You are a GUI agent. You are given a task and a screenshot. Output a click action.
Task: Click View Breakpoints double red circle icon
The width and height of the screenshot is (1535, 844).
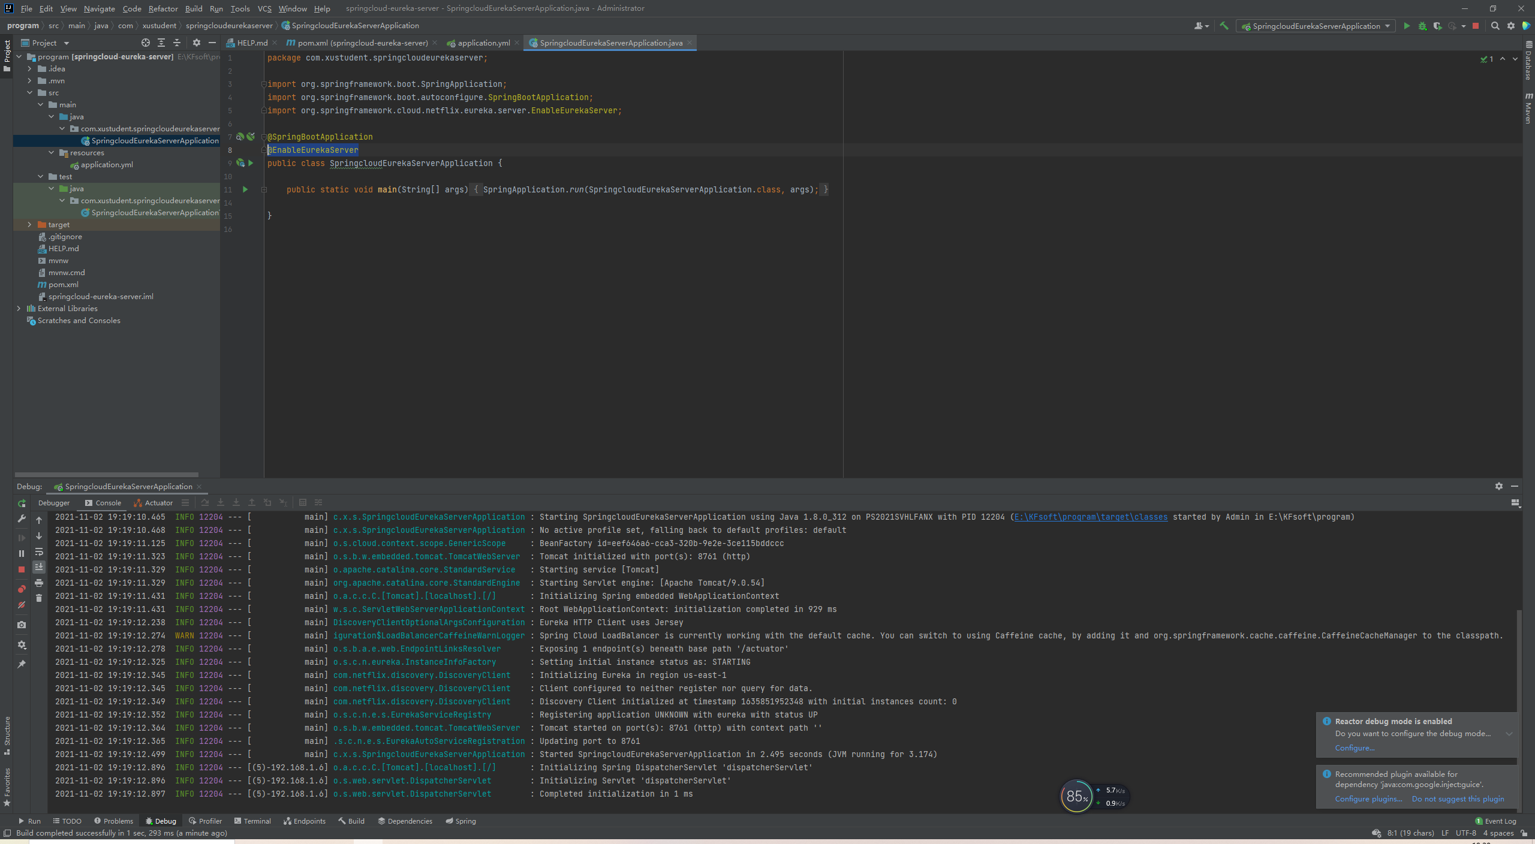tap(22, 589)
